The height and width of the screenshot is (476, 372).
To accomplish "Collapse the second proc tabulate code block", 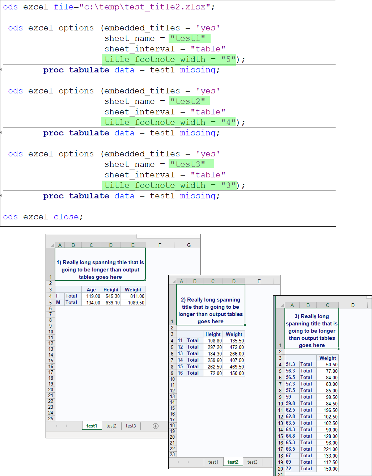I will [x=1, y=133].
